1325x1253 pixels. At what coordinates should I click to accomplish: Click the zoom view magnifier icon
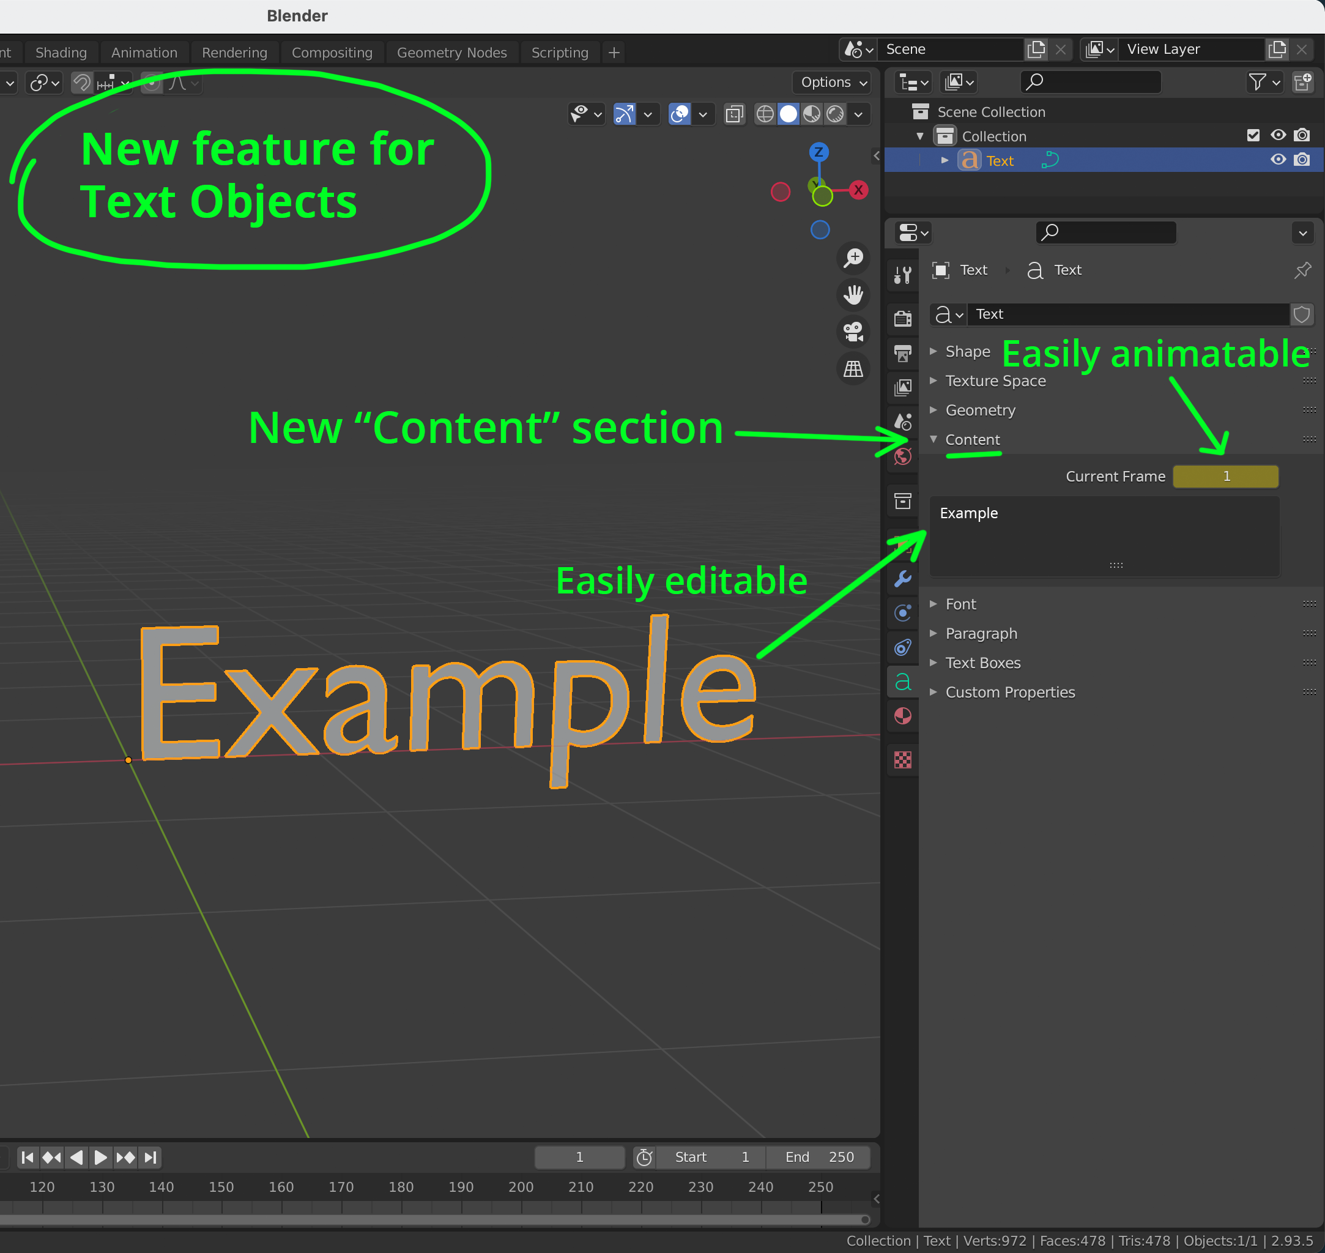[853, 258]
